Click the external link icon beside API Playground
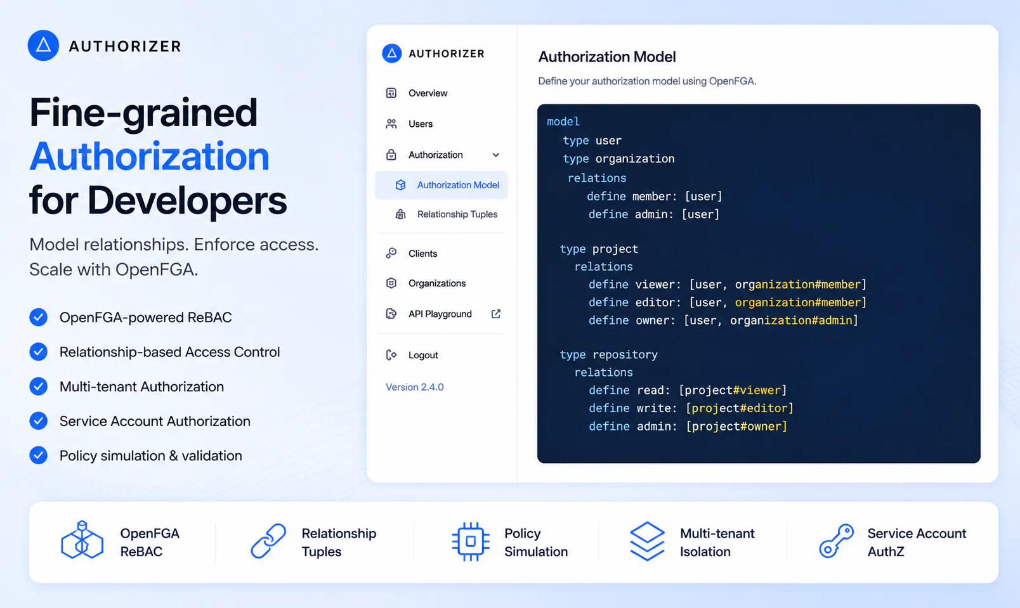This screenshot has width=1020, height=608. click(x=496, y=314)
